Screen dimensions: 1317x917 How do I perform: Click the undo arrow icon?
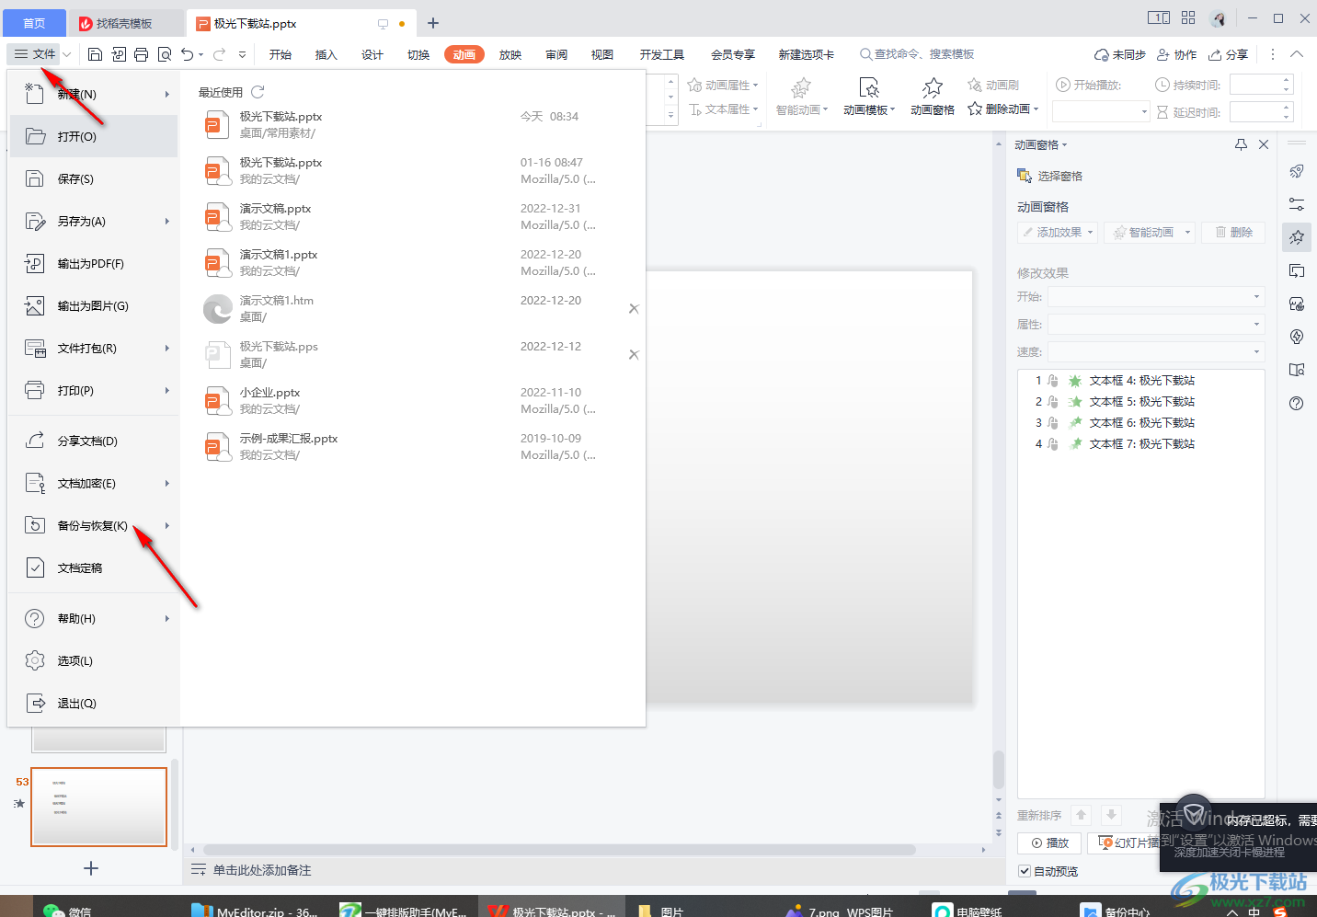tap(188, 54)
